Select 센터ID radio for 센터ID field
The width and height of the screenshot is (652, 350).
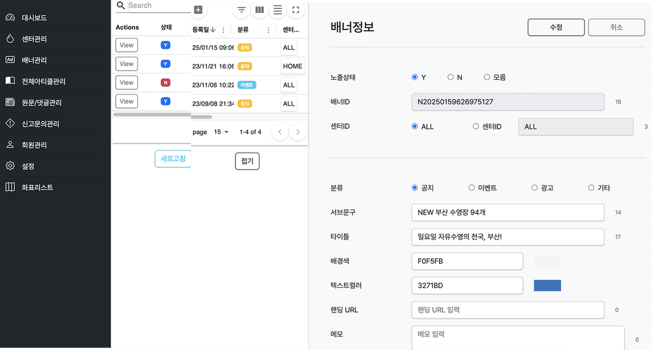click(x=476, y=126)
